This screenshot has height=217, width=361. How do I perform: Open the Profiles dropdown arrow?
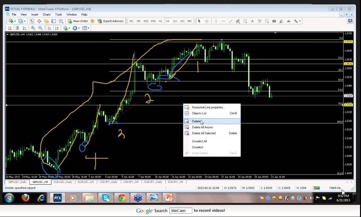click(25, 21)
